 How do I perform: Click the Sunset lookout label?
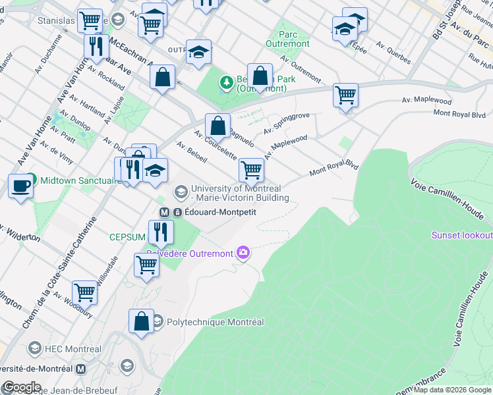[462, 235]
